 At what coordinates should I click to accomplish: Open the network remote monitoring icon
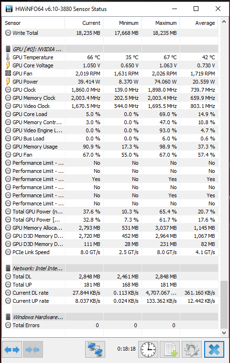click(95, 350)
